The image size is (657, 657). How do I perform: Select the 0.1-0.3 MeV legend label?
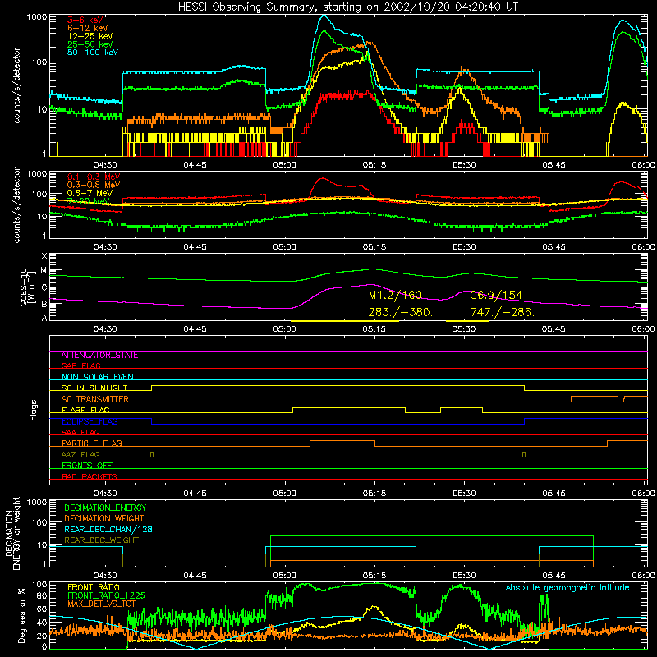coord(93,177)
